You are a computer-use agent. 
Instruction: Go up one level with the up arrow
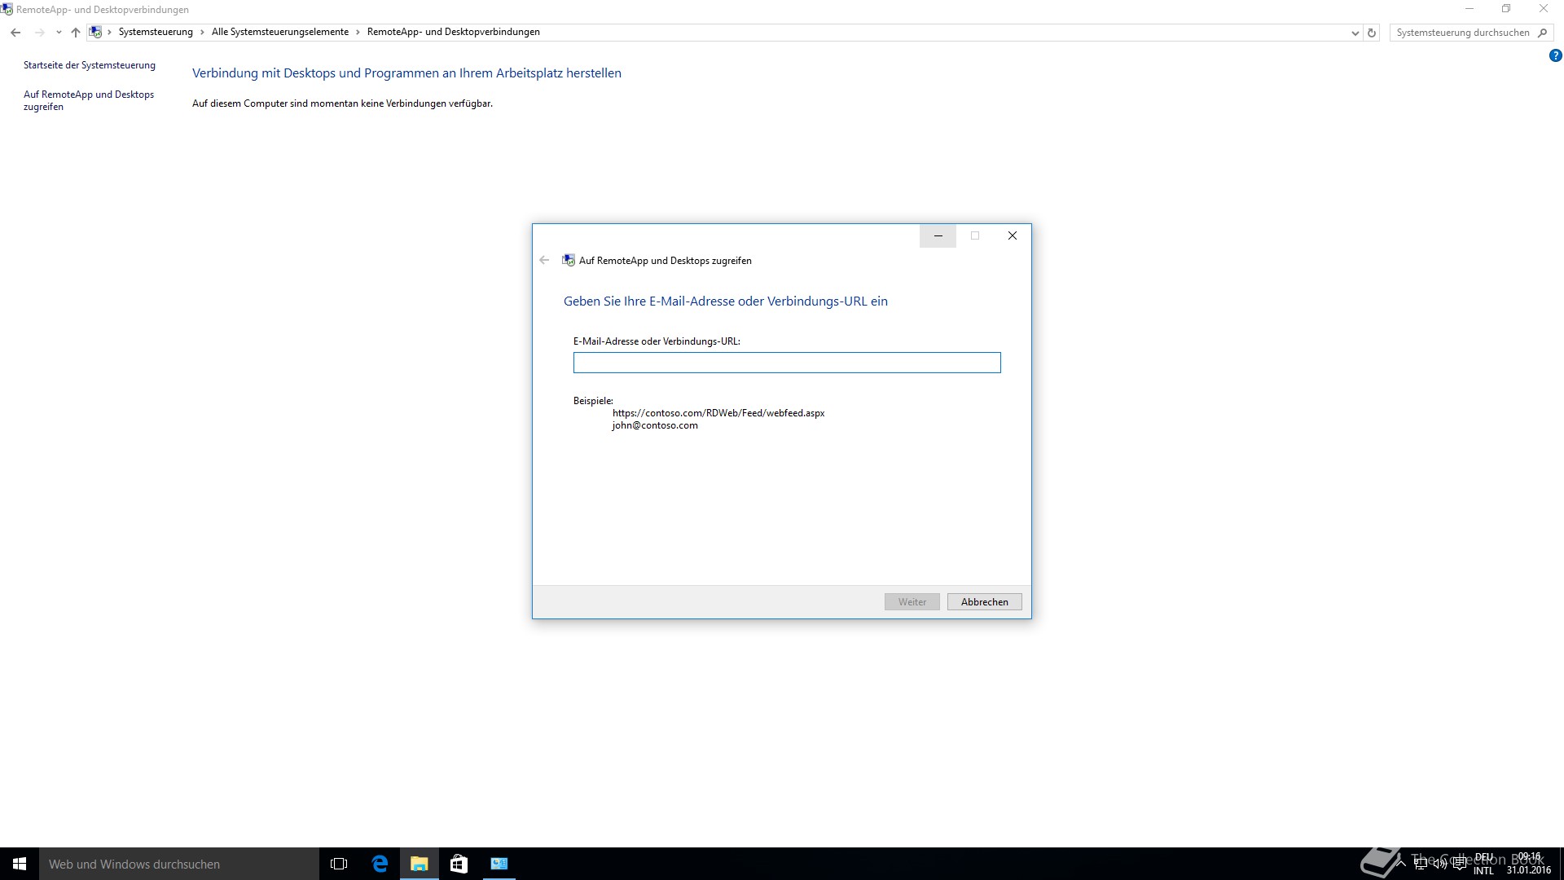[x=76, y=33]
